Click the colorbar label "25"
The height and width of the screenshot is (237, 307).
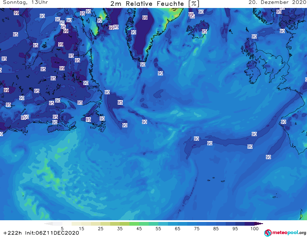coord(101,229)
